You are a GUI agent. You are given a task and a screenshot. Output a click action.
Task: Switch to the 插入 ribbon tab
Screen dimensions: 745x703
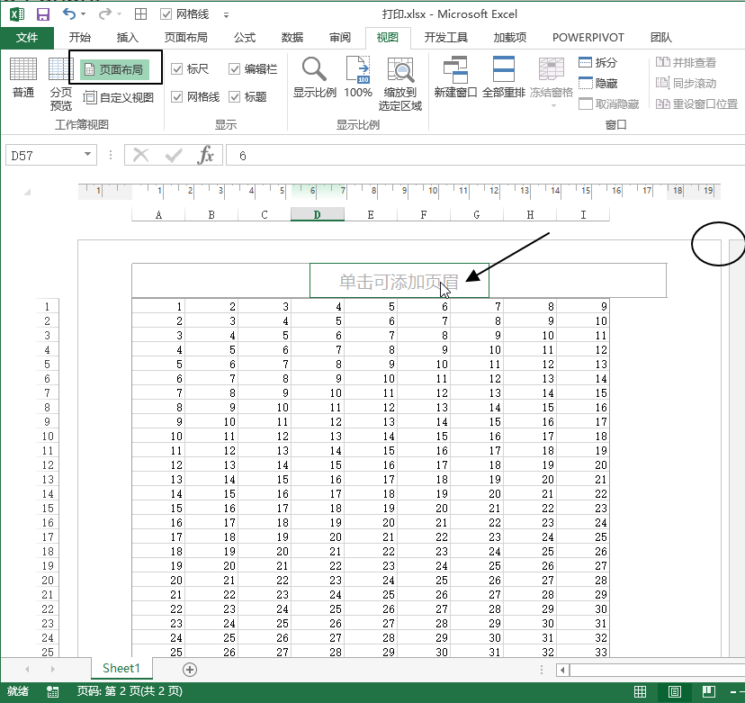coord(128,38)
